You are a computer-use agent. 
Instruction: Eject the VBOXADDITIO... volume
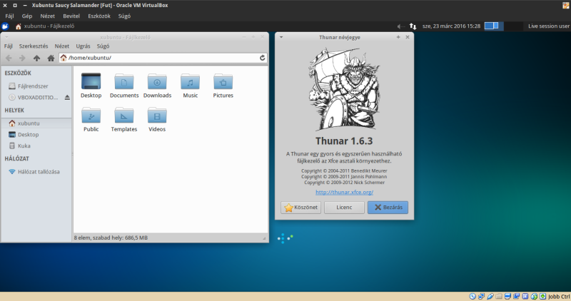pyautogui.click(x=67, y=97)
